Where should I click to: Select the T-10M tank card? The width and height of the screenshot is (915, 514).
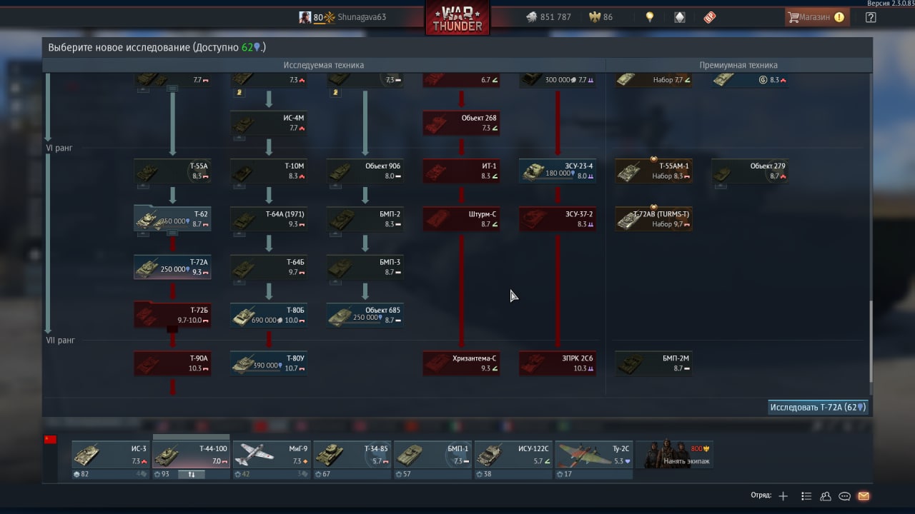[x=269, y=171]
